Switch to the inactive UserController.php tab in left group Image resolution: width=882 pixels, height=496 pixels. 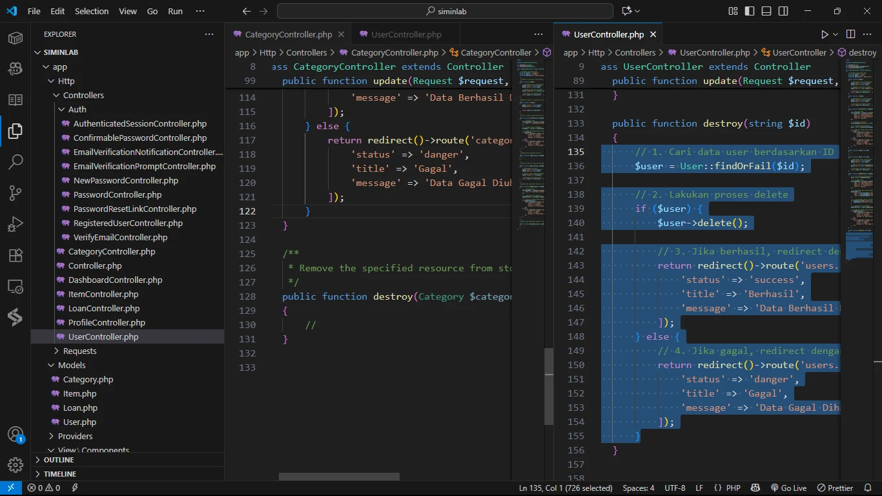tap(406, 34)
